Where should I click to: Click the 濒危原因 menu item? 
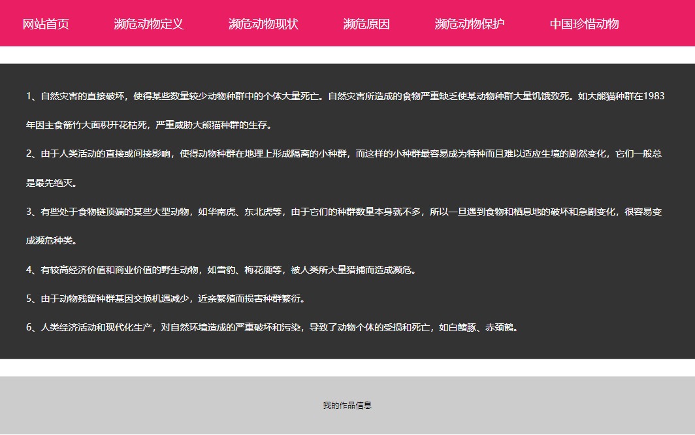(366, 24)
